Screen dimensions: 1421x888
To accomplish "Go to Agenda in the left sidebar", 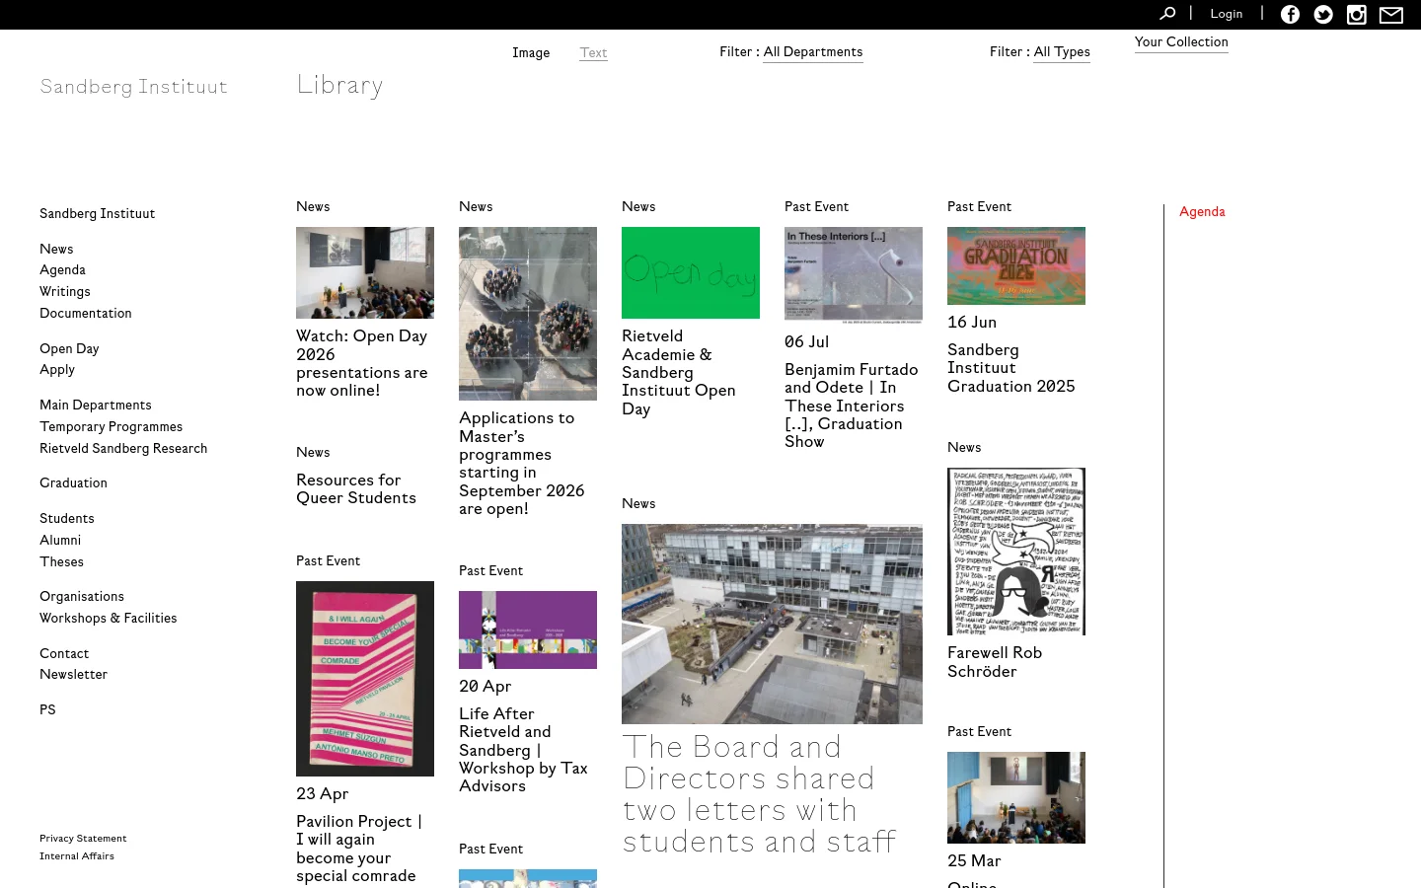I will tap(62, 270).
